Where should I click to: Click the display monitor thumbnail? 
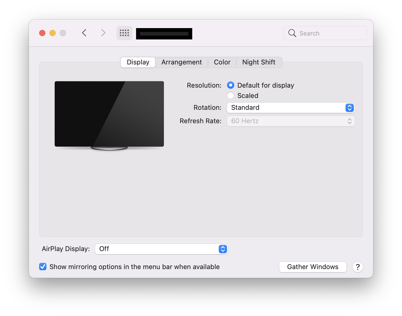(109, 116)
